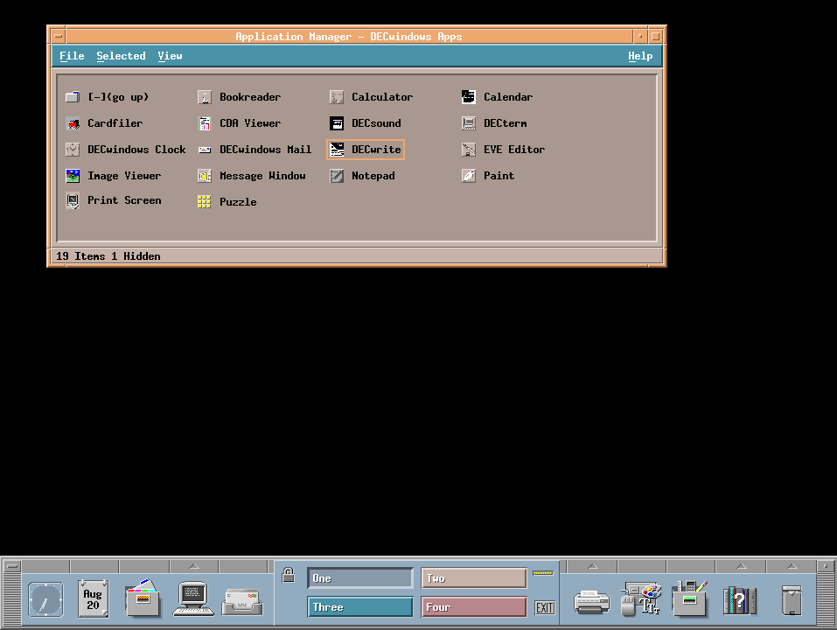Select the Cardfiler application icon

(73, 123)
